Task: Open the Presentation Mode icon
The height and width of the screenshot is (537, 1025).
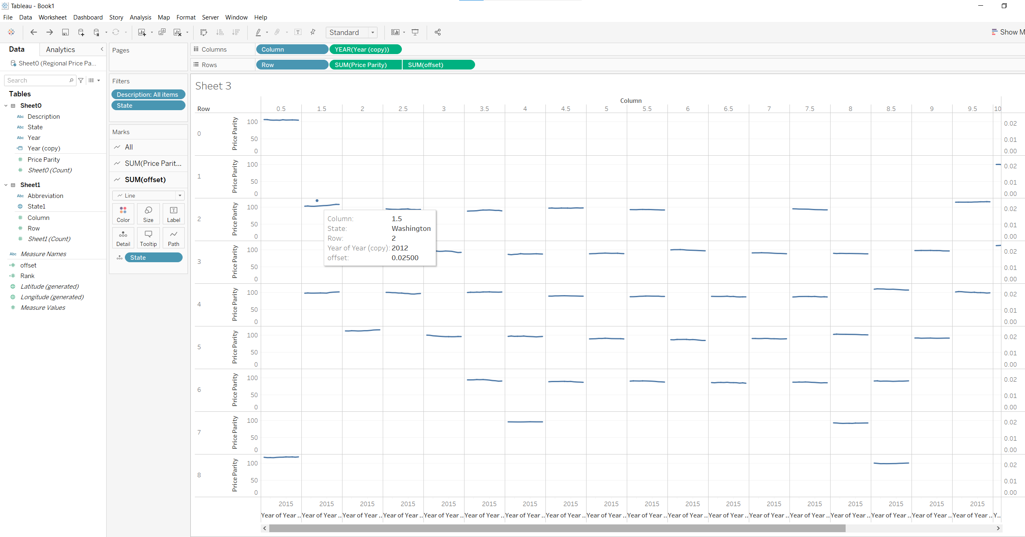Action: [415, 33]
